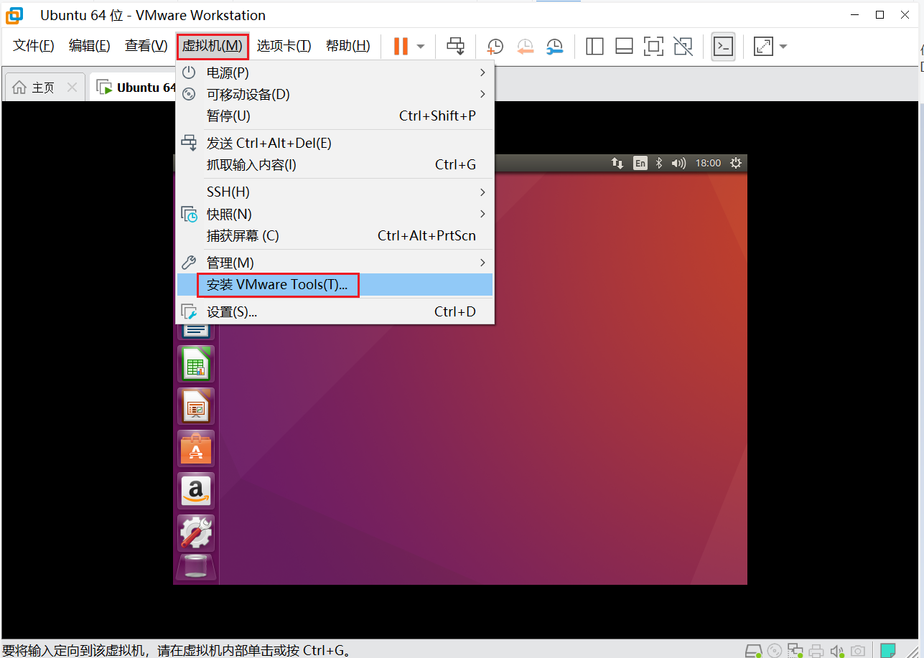
Task: Open the 编辑(E) menu
Action: (x=89, y=46)
